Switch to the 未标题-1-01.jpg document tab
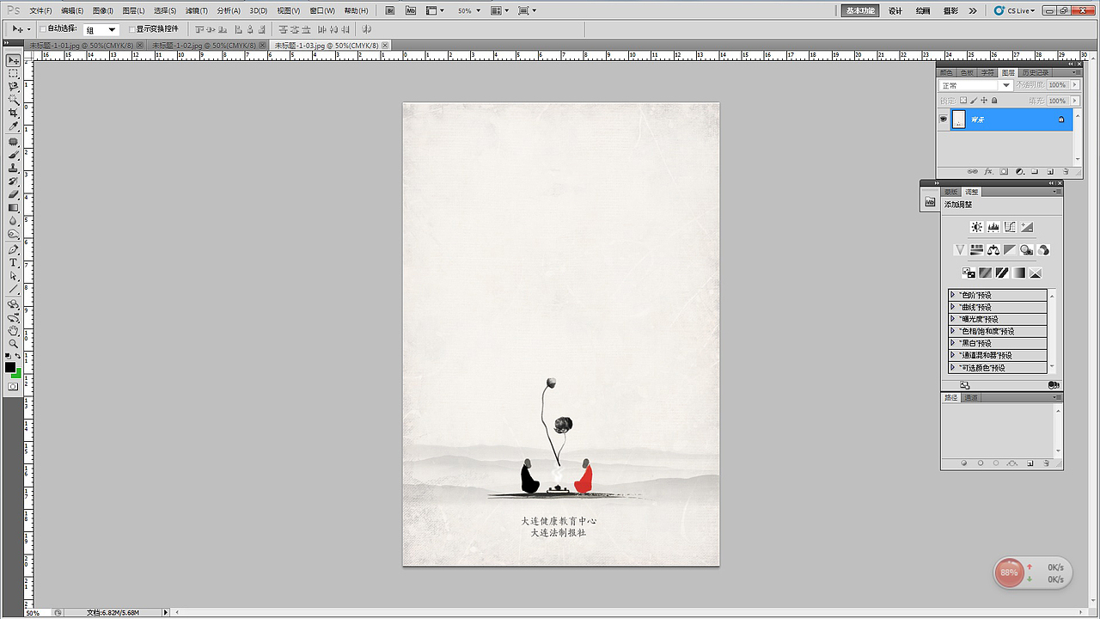The image size is (1100, 619). click(84, 45)
